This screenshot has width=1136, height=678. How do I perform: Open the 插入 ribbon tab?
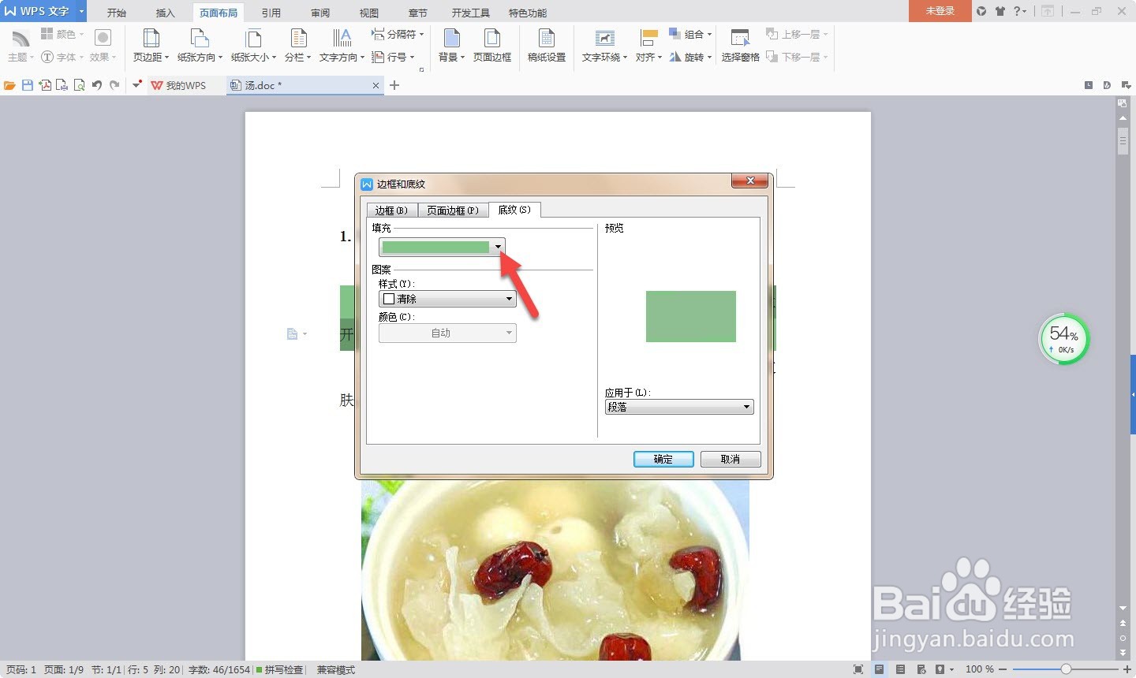pyautogui.click(x=166, y=13)
